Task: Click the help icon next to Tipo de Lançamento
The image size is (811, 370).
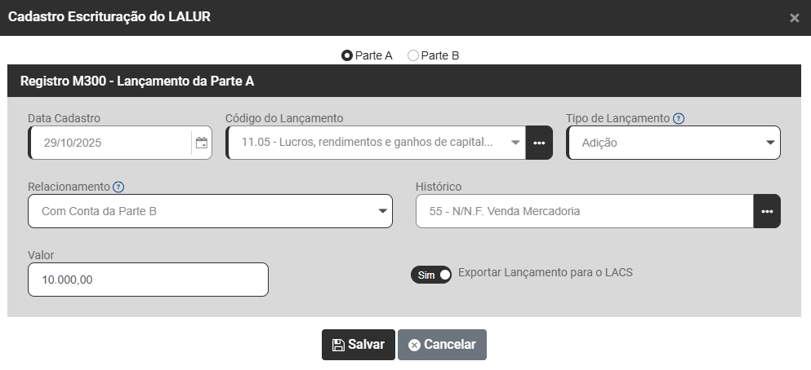Action: 679,118
